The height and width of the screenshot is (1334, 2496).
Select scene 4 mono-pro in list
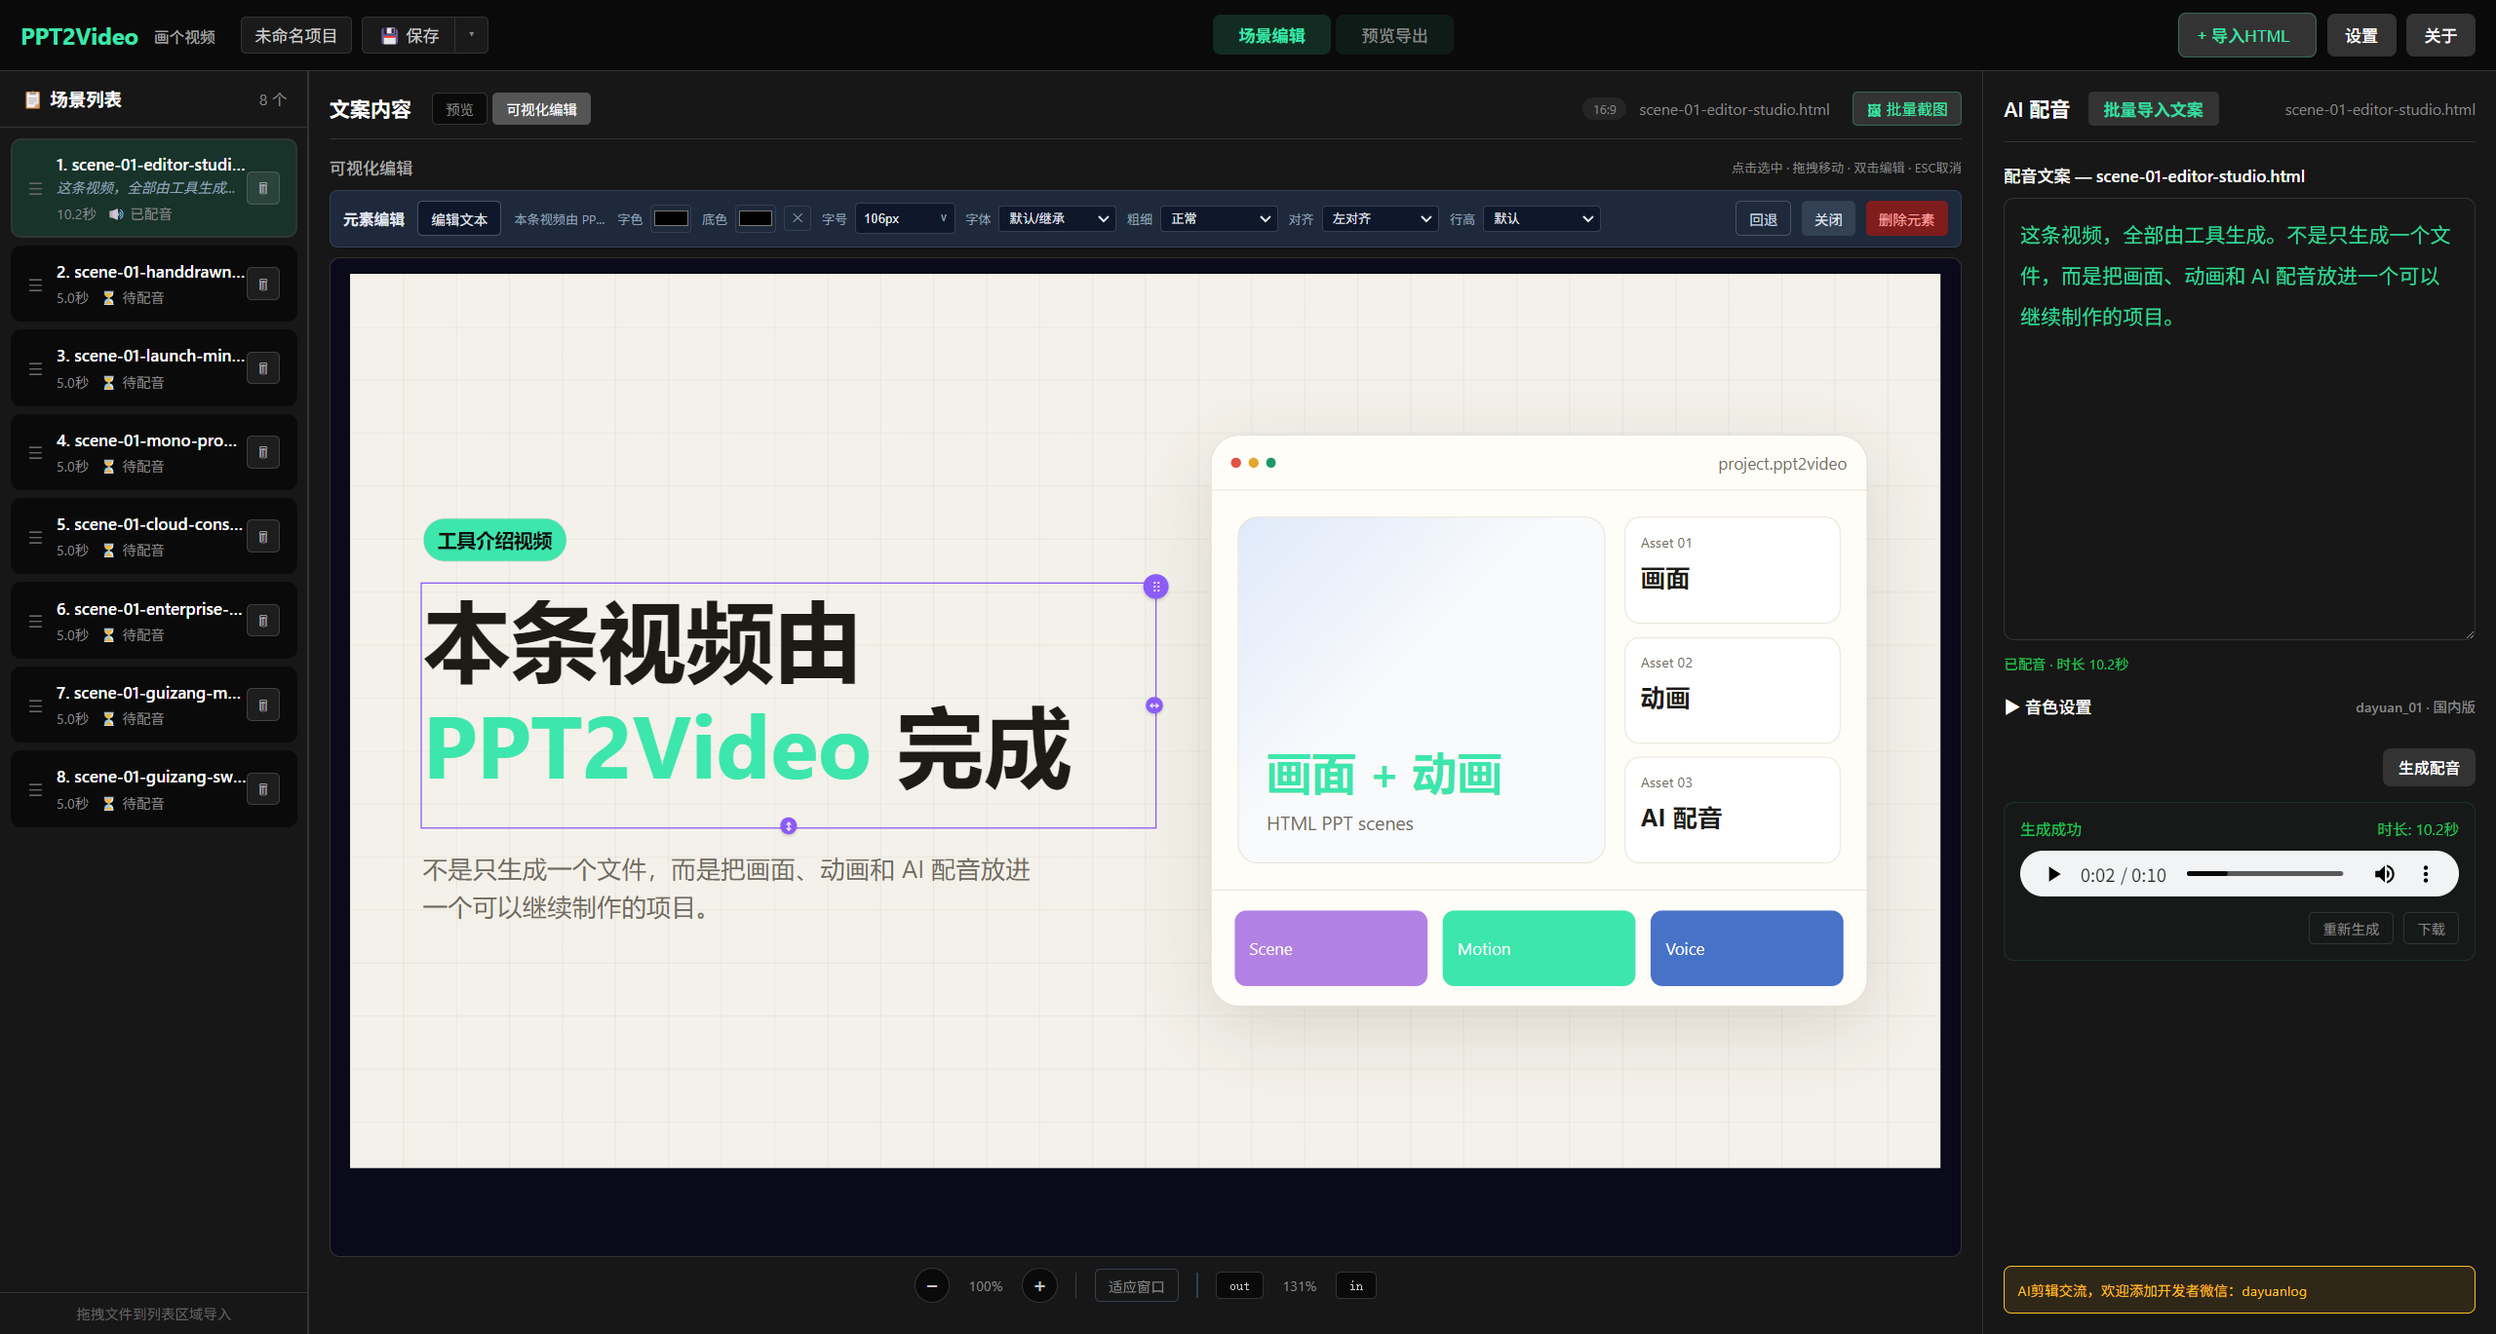(x=154, y=452)
